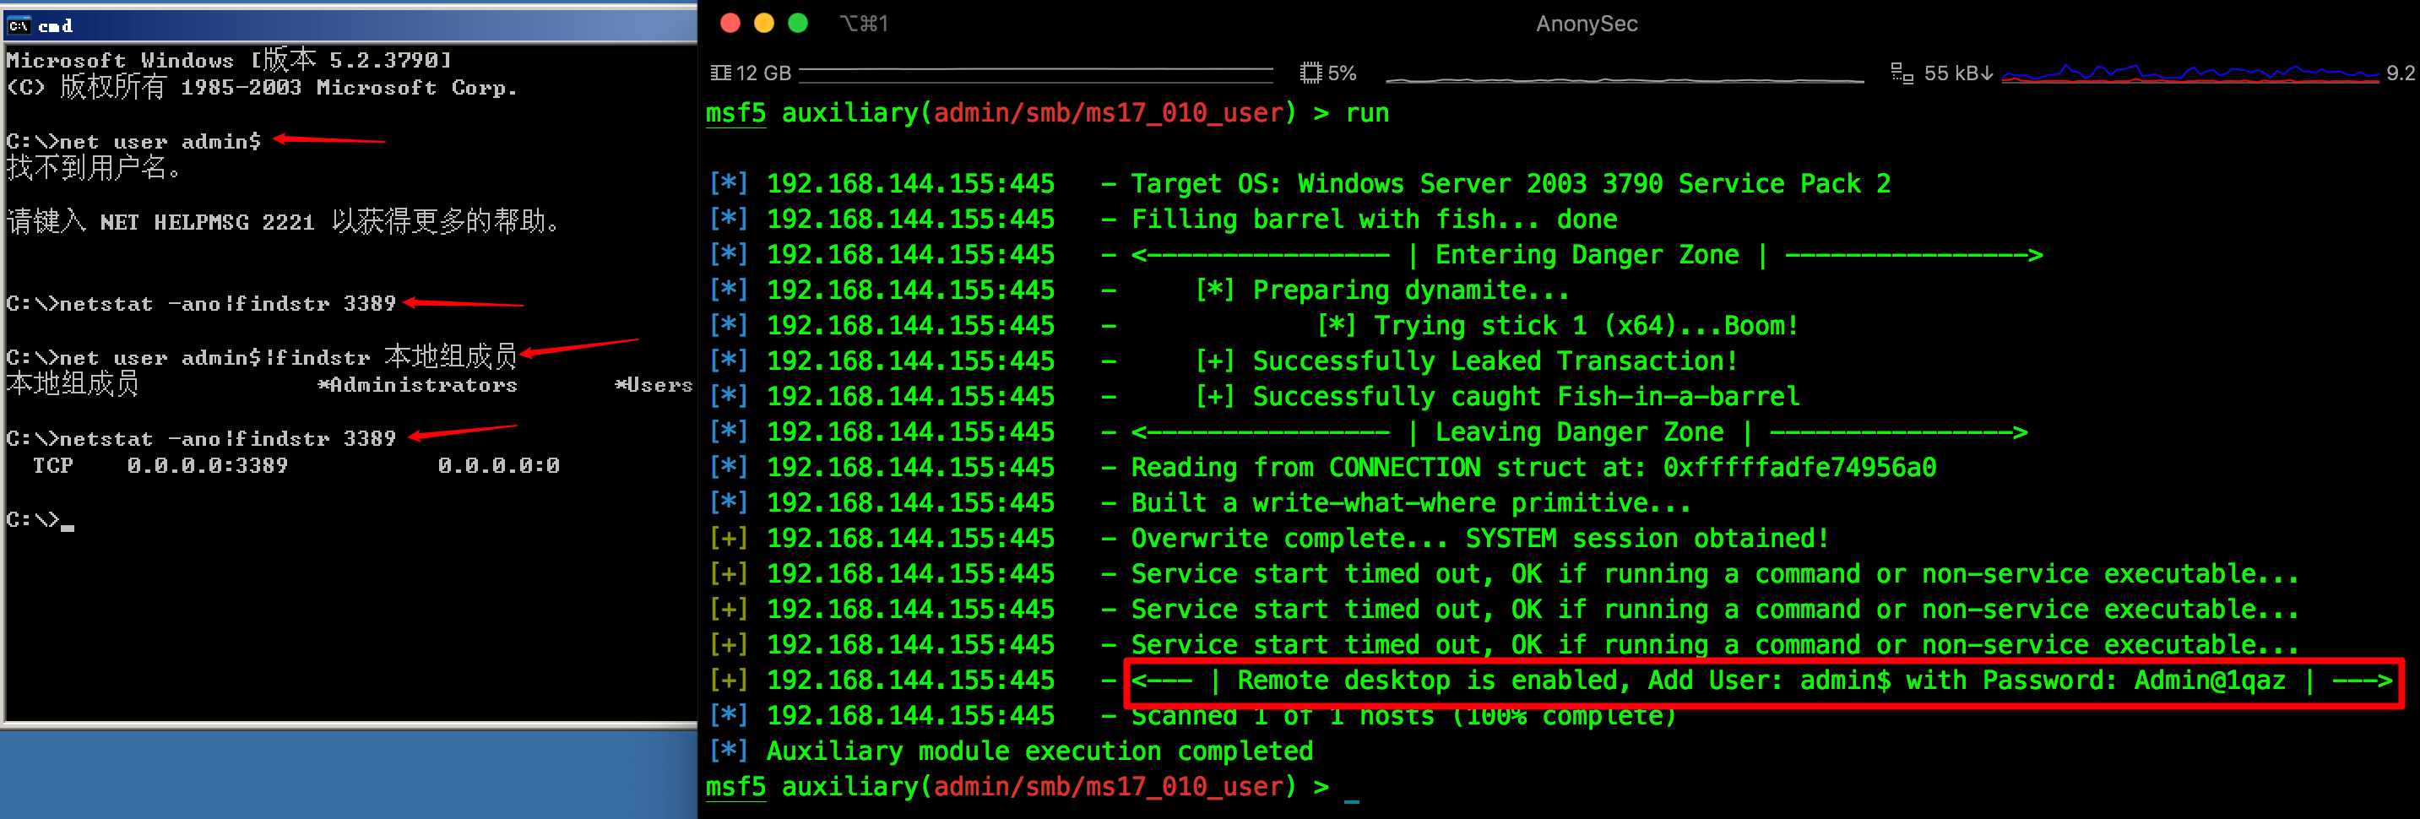Click the '*Users' group output in cmd
Viewport: 2420px width, 819px height.
click(x=654, y=384)
